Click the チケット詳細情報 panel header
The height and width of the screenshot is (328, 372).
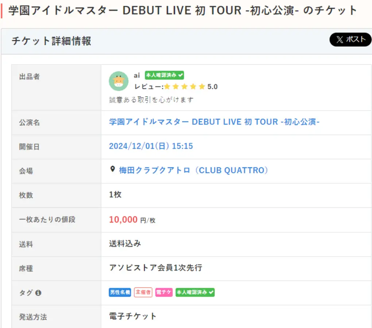51,41
